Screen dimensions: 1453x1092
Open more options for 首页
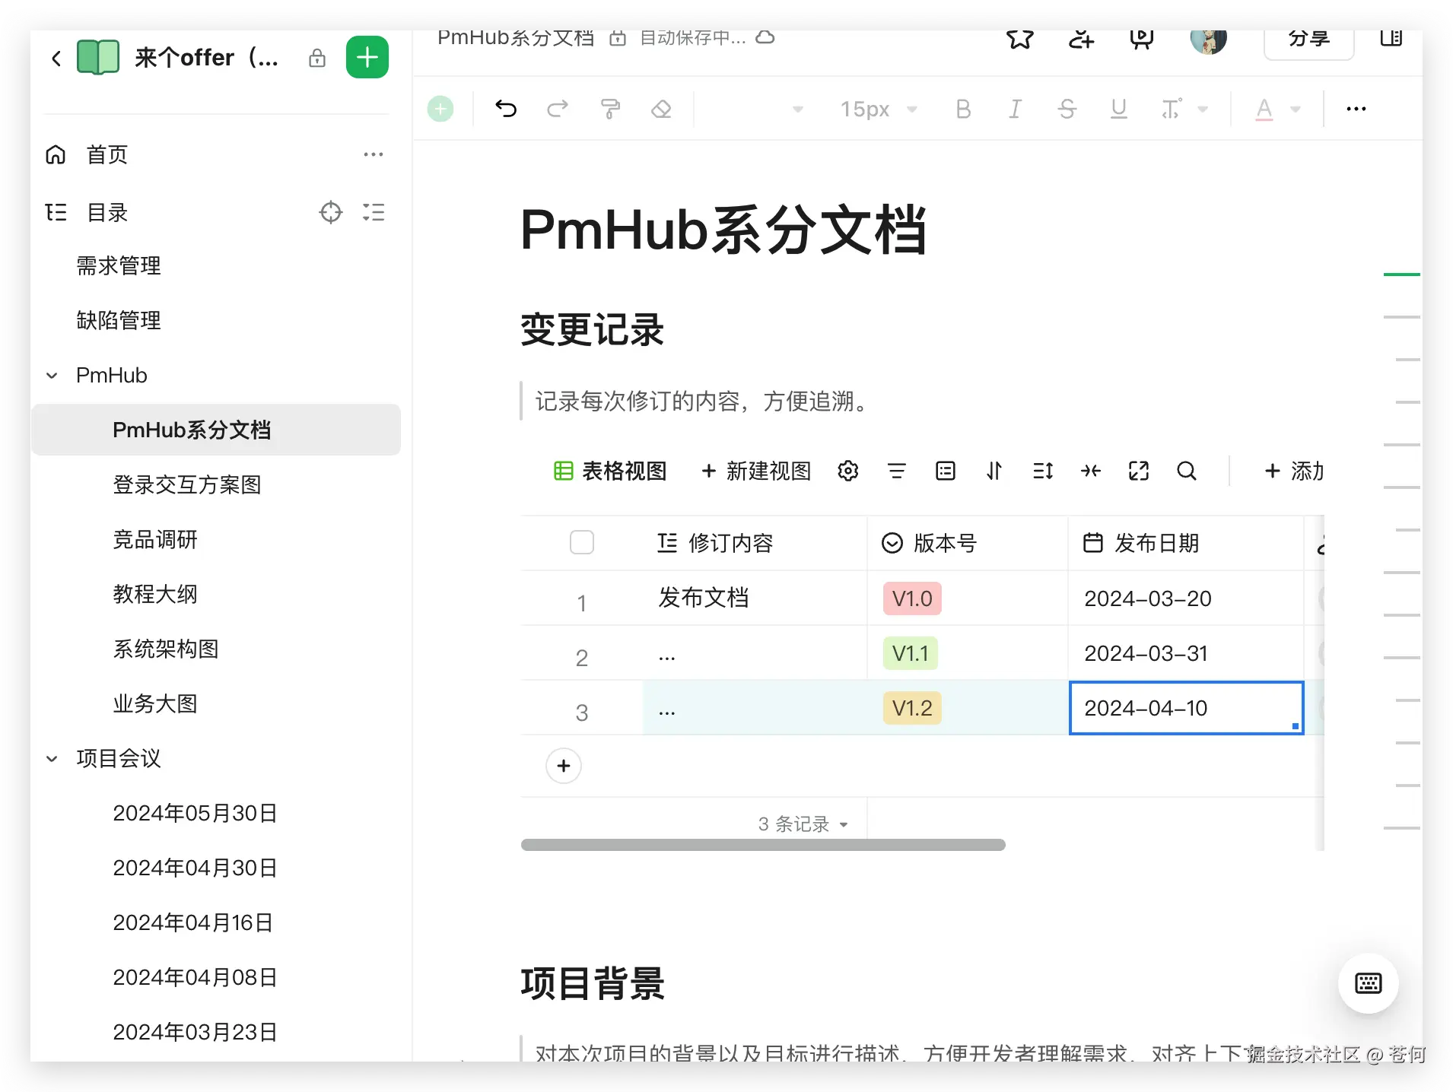point(374,154)
